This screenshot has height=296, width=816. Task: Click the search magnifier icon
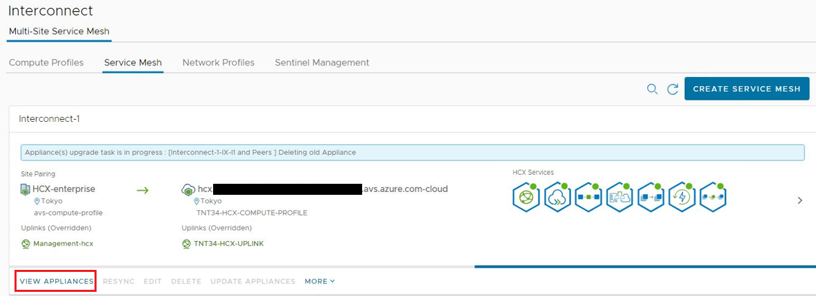(652, 89)
